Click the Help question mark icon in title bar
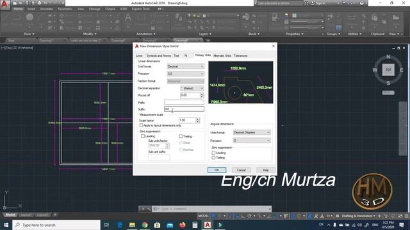 [361, 3]
